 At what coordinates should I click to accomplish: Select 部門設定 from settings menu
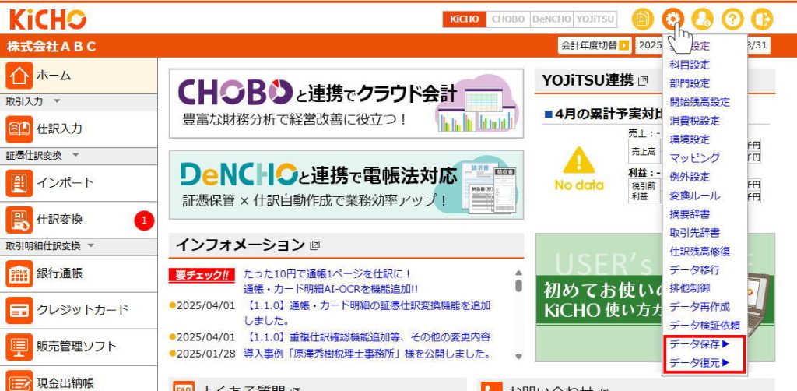click(x=690, y=83)
